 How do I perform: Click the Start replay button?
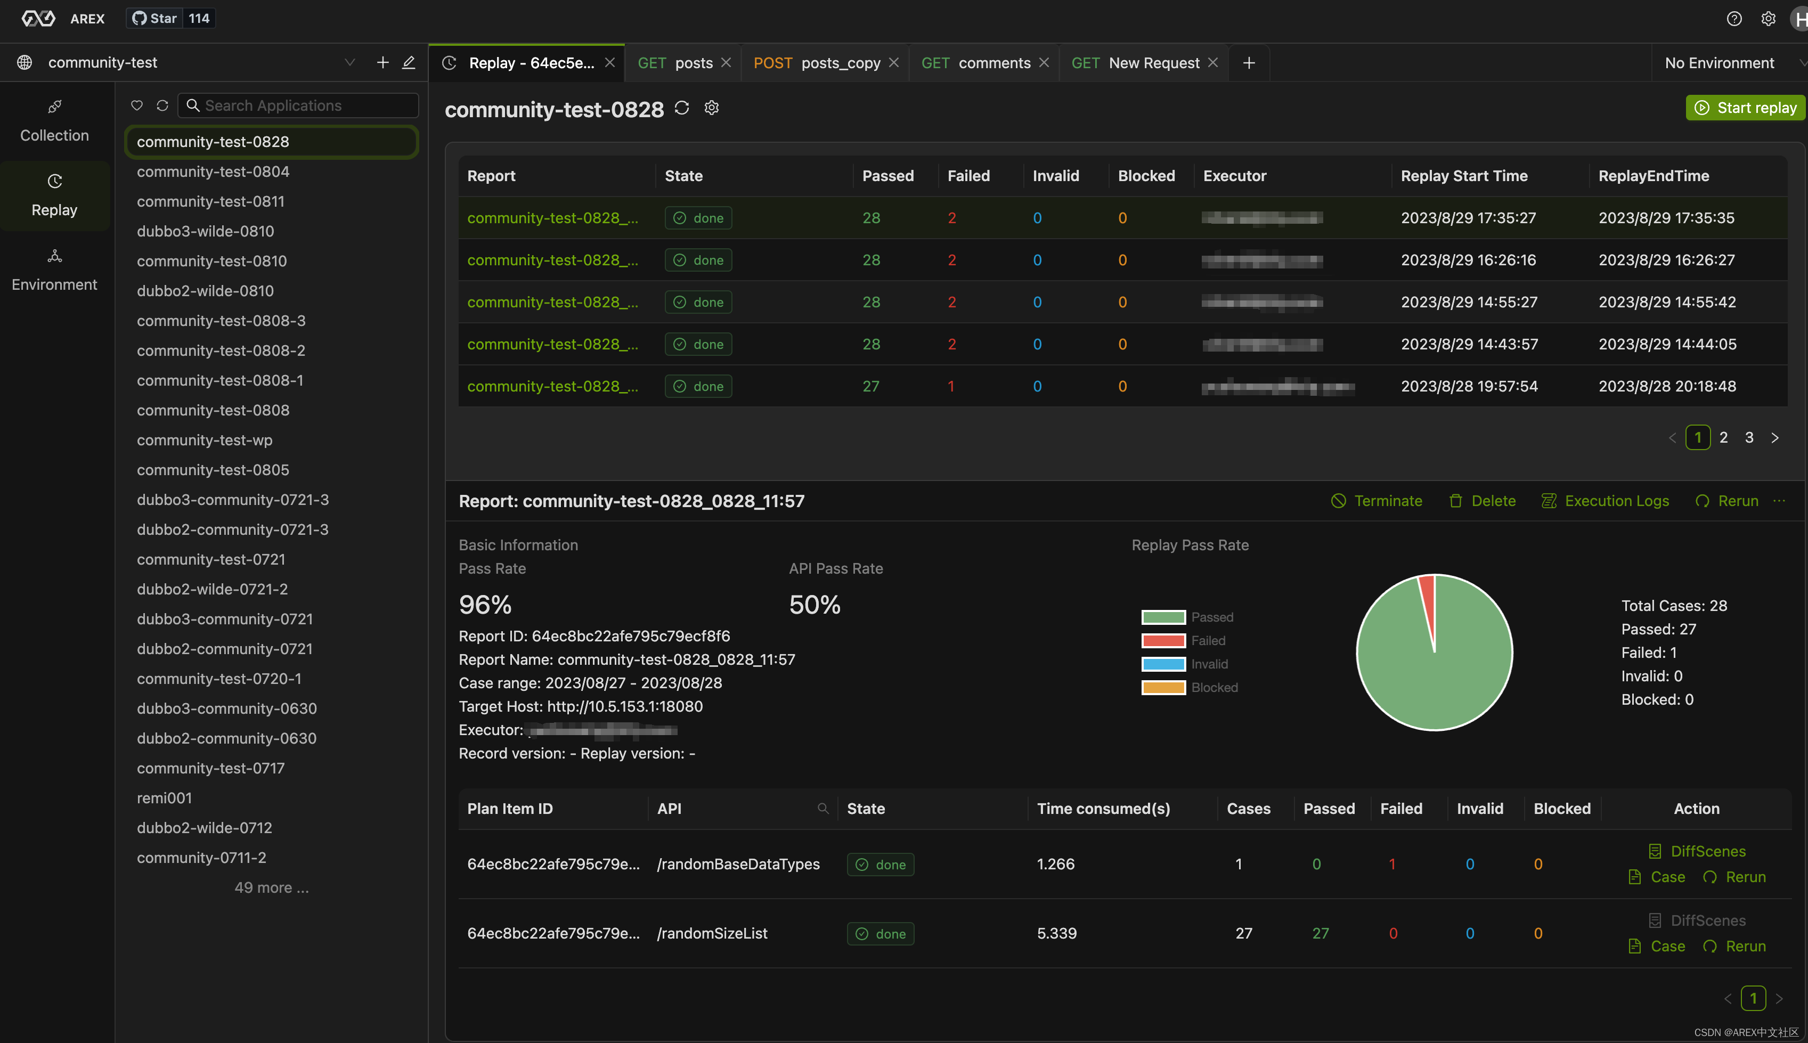1745,108
